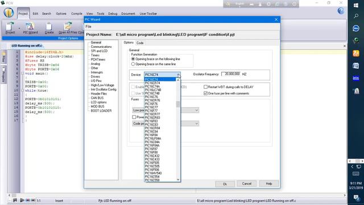
Task: Open File menu in PIC Wizard
Action: (x=88, y=27)
